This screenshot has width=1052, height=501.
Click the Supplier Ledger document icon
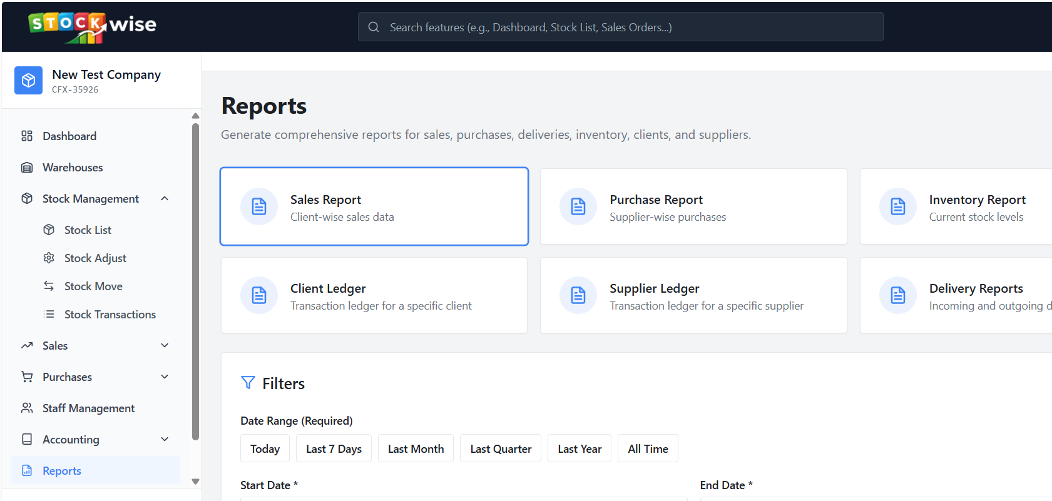578,295
